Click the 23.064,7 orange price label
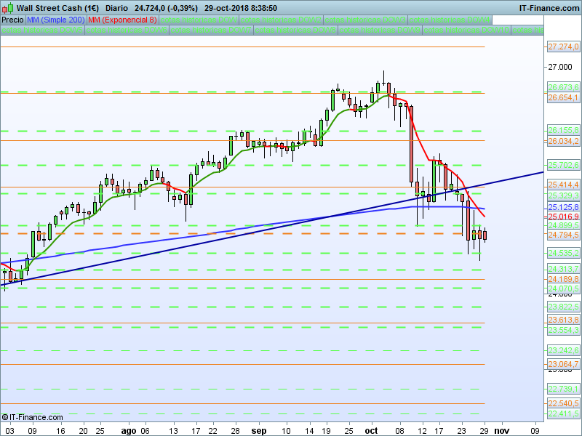The height and width of the screenshot is (436, 582). [x=563, y=364]
